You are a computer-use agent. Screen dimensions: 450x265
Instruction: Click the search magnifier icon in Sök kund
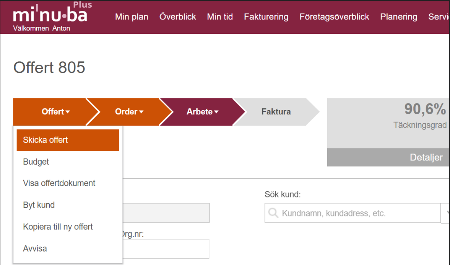point(273,213)
